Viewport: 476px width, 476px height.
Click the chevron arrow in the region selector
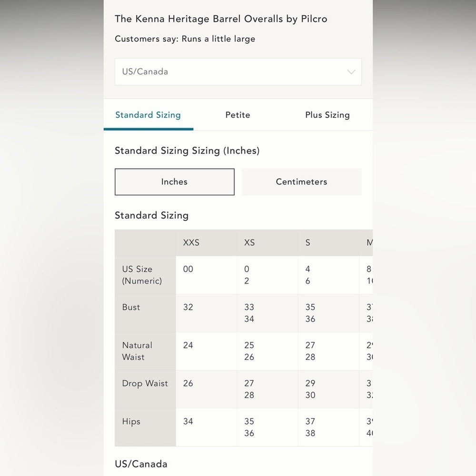click(351, 72)
